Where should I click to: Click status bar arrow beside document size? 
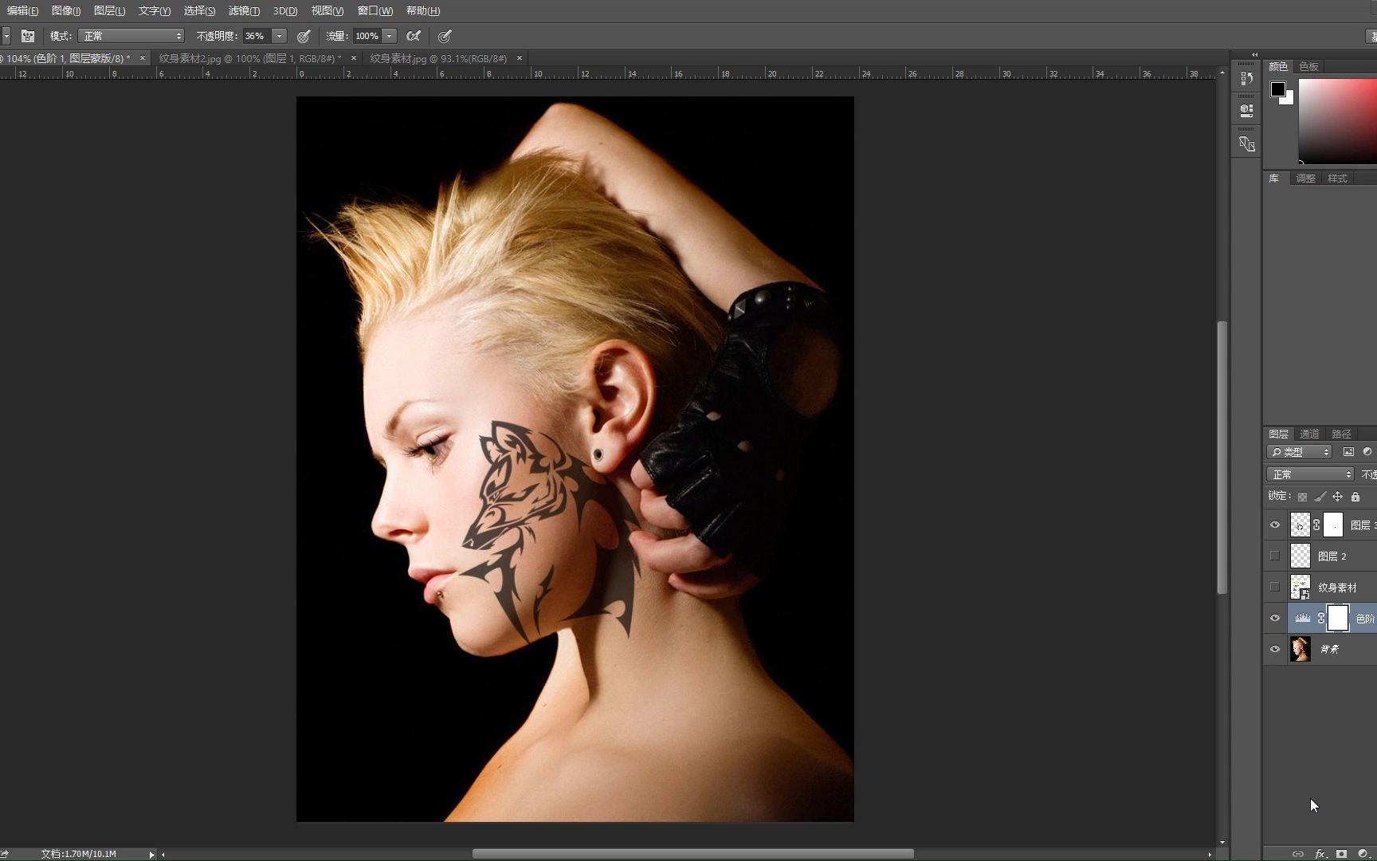click(151, 854)
